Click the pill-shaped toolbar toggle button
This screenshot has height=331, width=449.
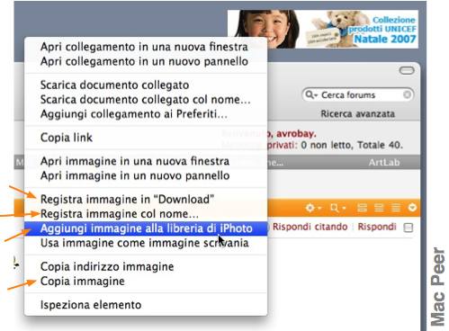click(407, 70)
